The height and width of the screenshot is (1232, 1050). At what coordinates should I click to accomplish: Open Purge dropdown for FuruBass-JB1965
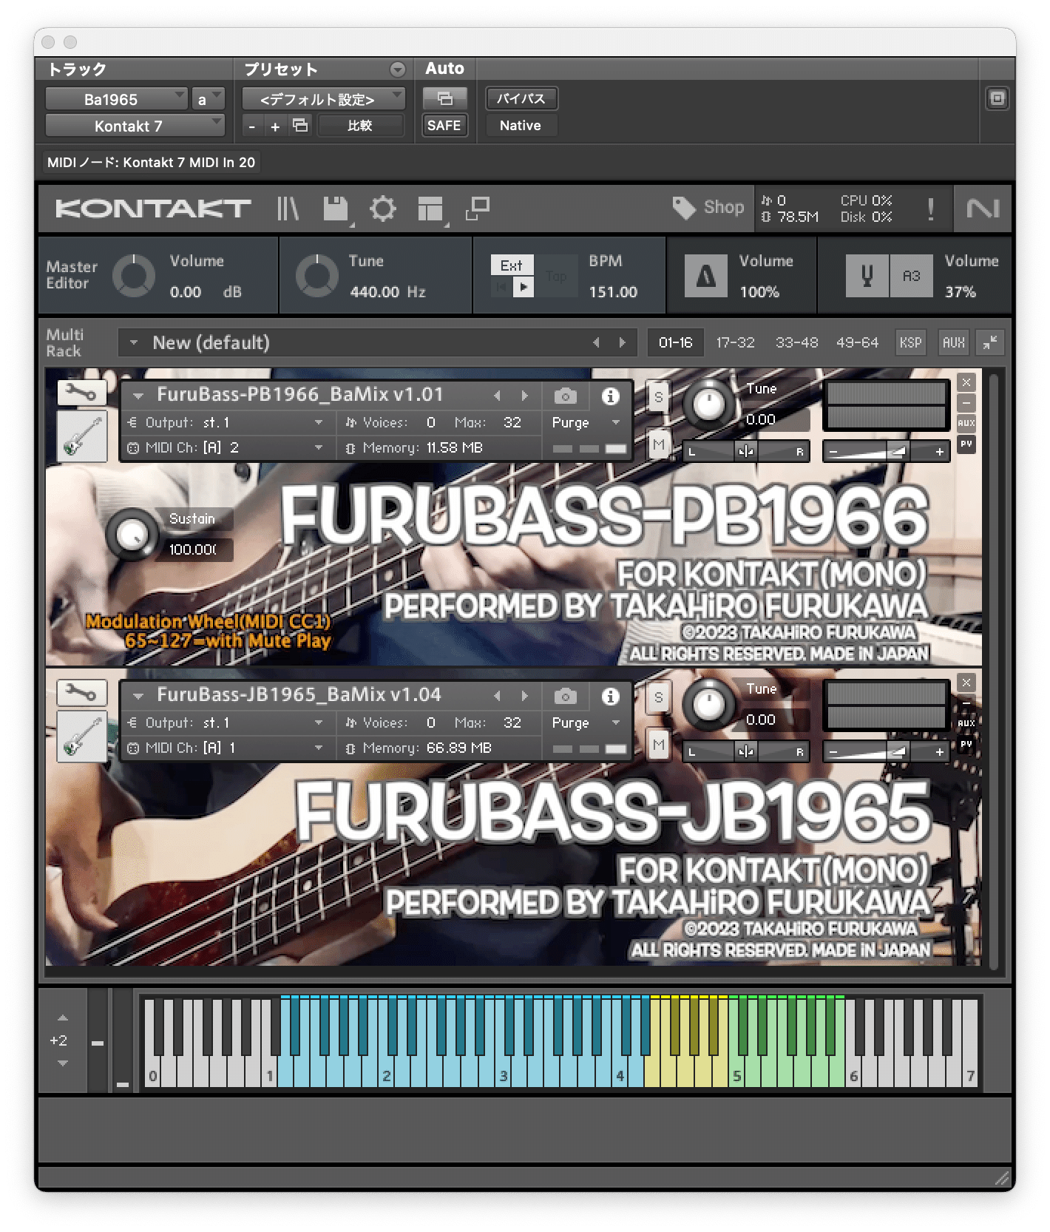pos(586,723)
